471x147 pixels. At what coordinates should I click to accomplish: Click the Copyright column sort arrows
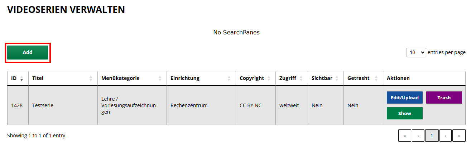(x=268, y=78)
